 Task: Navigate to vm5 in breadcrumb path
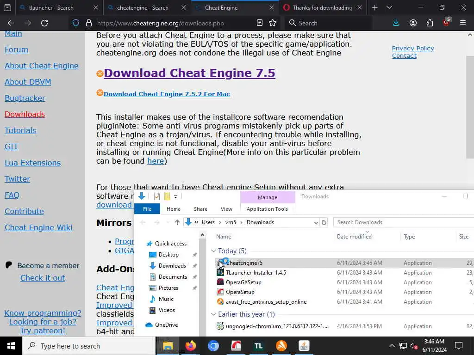pos(231,222)
